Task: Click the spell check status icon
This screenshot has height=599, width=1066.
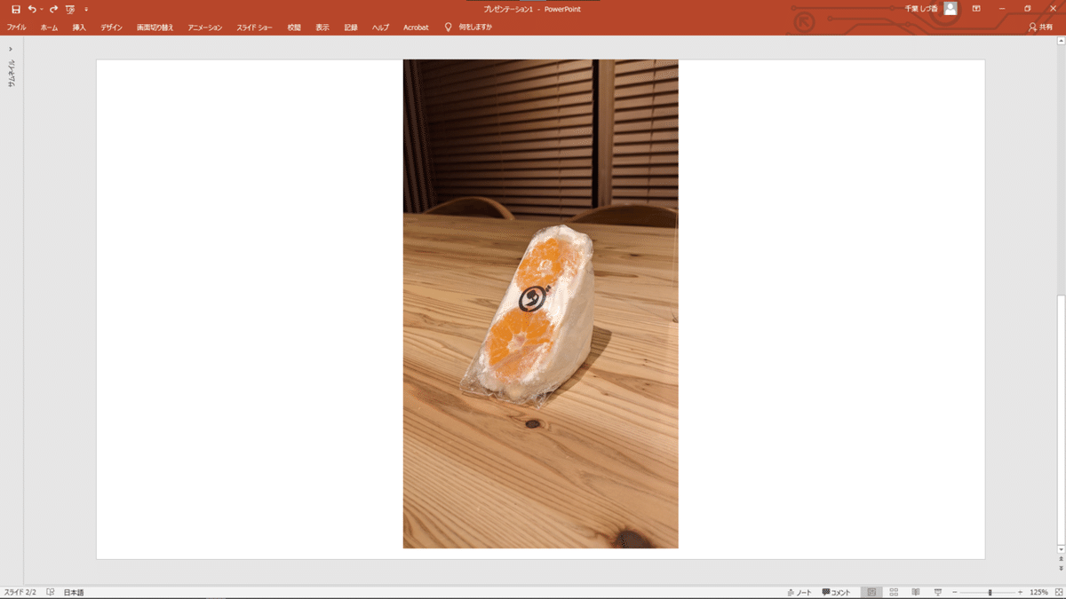Action: 51,592
